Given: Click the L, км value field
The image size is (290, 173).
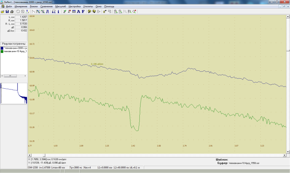Looking at the screenshot, I should [x=21, y=17].
